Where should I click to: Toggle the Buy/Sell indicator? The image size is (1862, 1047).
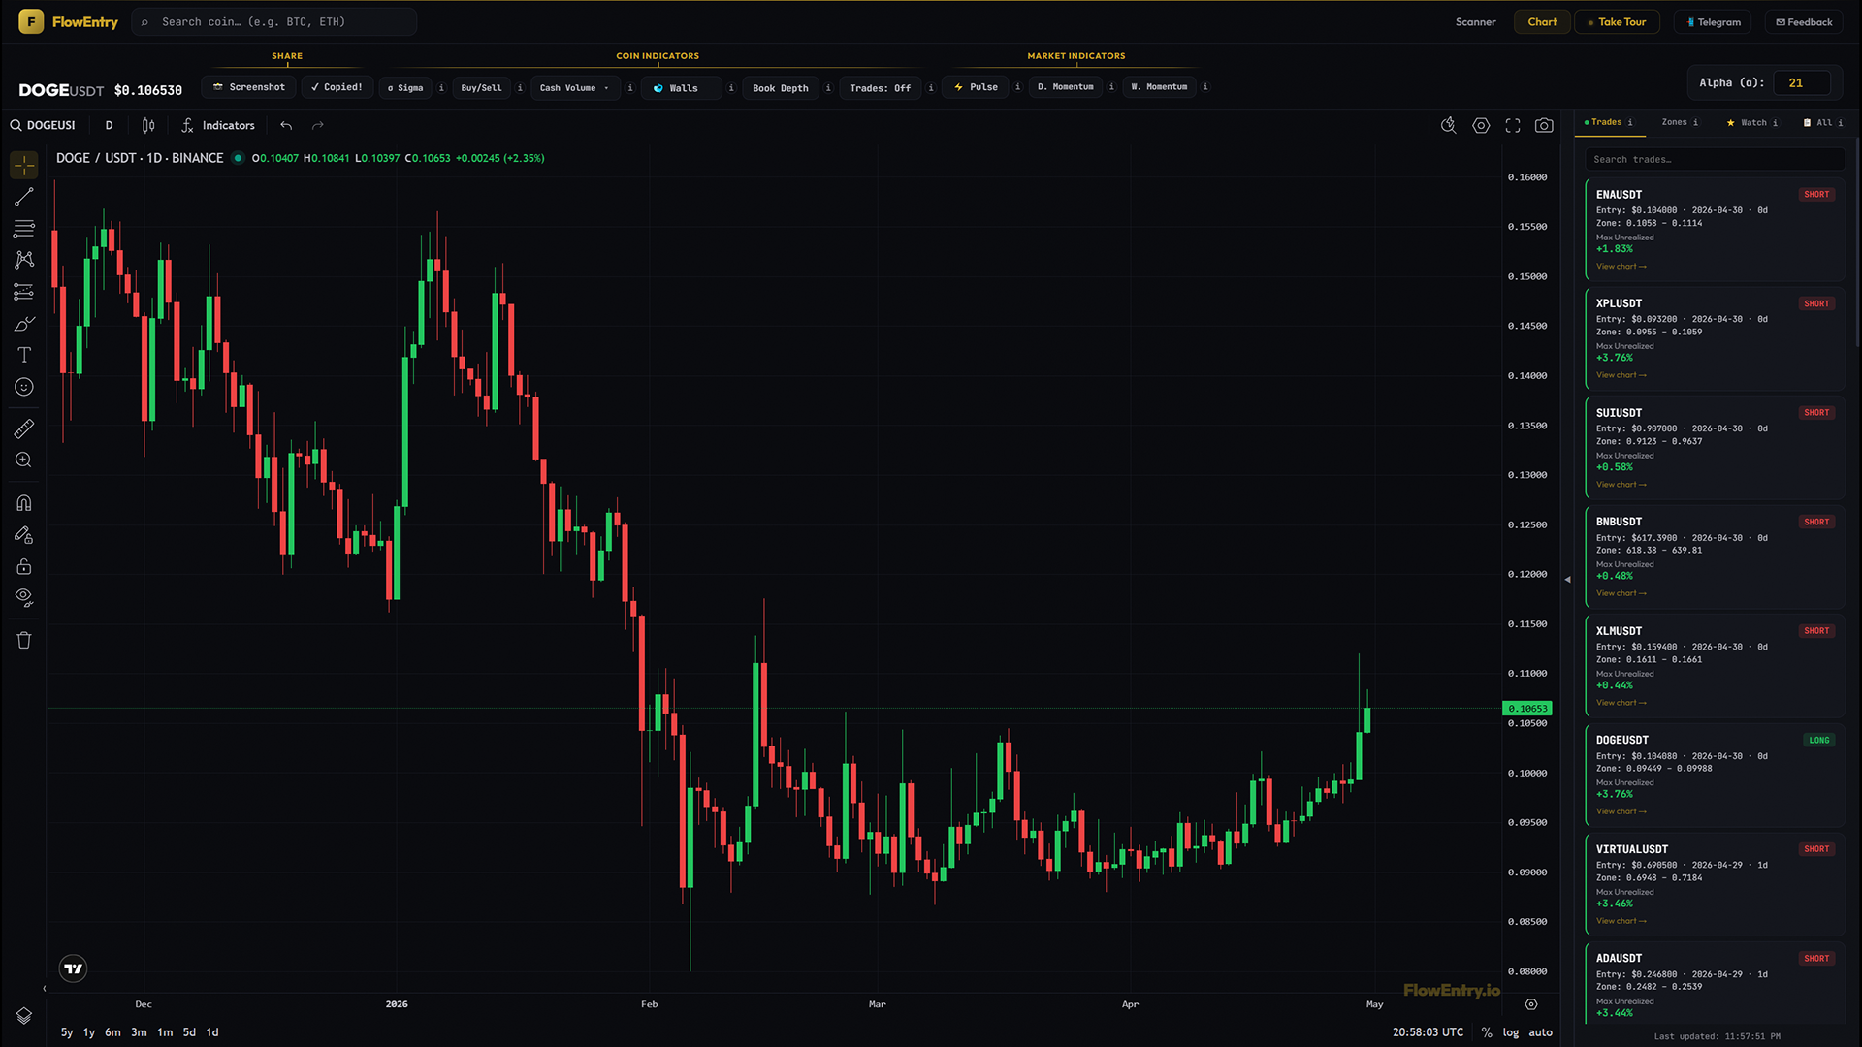[x=481, y=88]
